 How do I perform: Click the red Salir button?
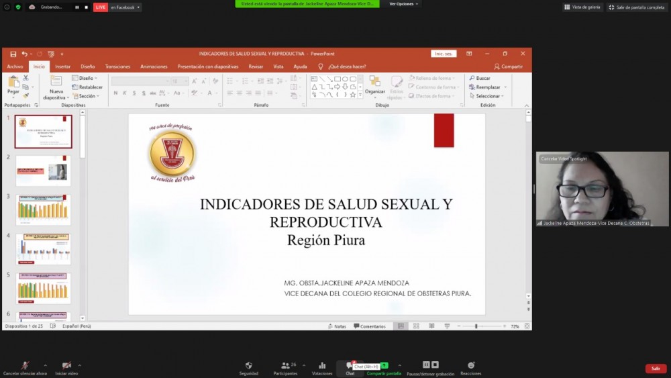(656, 369)
